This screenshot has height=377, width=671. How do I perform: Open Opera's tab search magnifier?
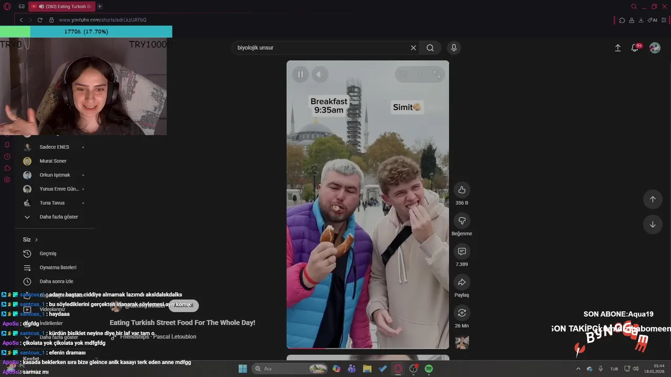[634, 6]
